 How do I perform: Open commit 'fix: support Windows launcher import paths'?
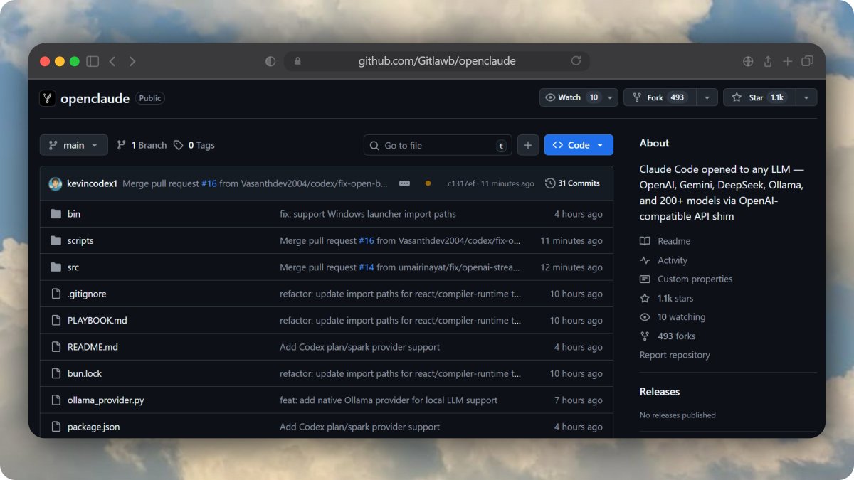368,214
